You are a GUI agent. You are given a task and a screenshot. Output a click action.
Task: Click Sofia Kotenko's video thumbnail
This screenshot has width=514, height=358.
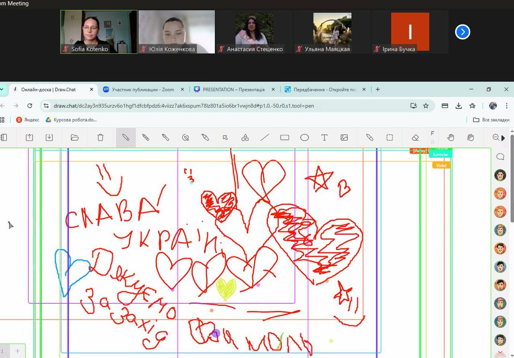(x=99, y=32)
